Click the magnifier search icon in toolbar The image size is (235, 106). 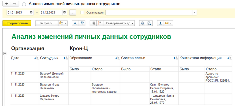coord(75,23)
